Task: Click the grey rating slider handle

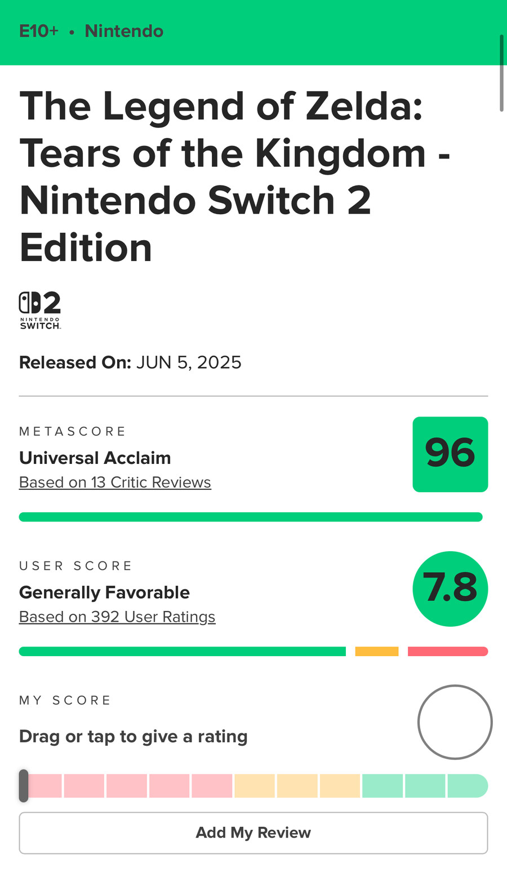Action: (x=23, y=786)
